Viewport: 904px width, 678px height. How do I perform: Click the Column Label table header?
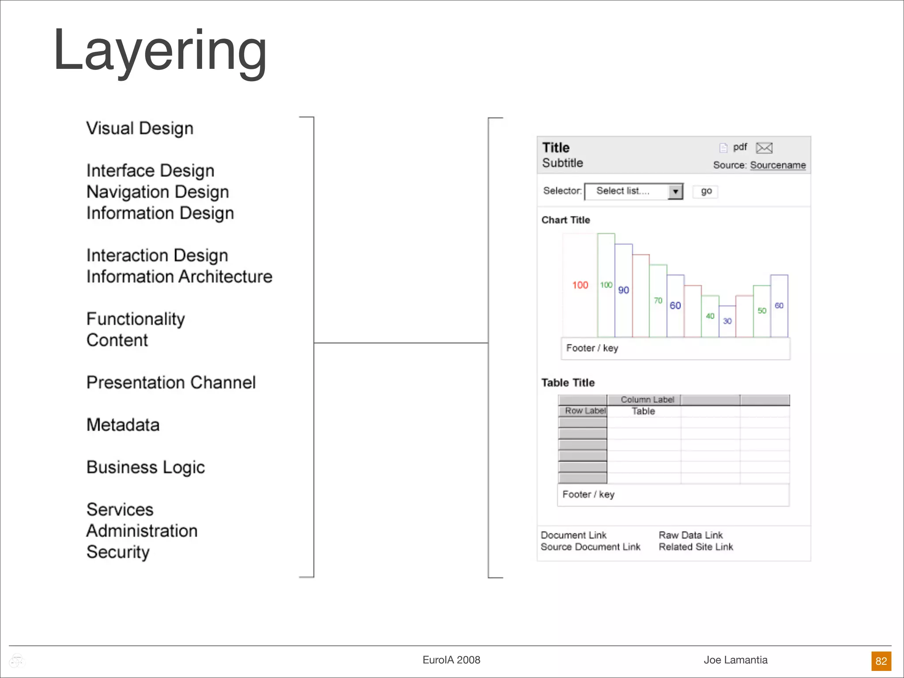click(x=644, y=399)
